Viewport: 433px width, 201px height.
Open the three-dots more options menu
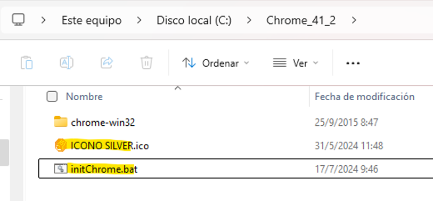pyautogui.click(x=353, y=63)
